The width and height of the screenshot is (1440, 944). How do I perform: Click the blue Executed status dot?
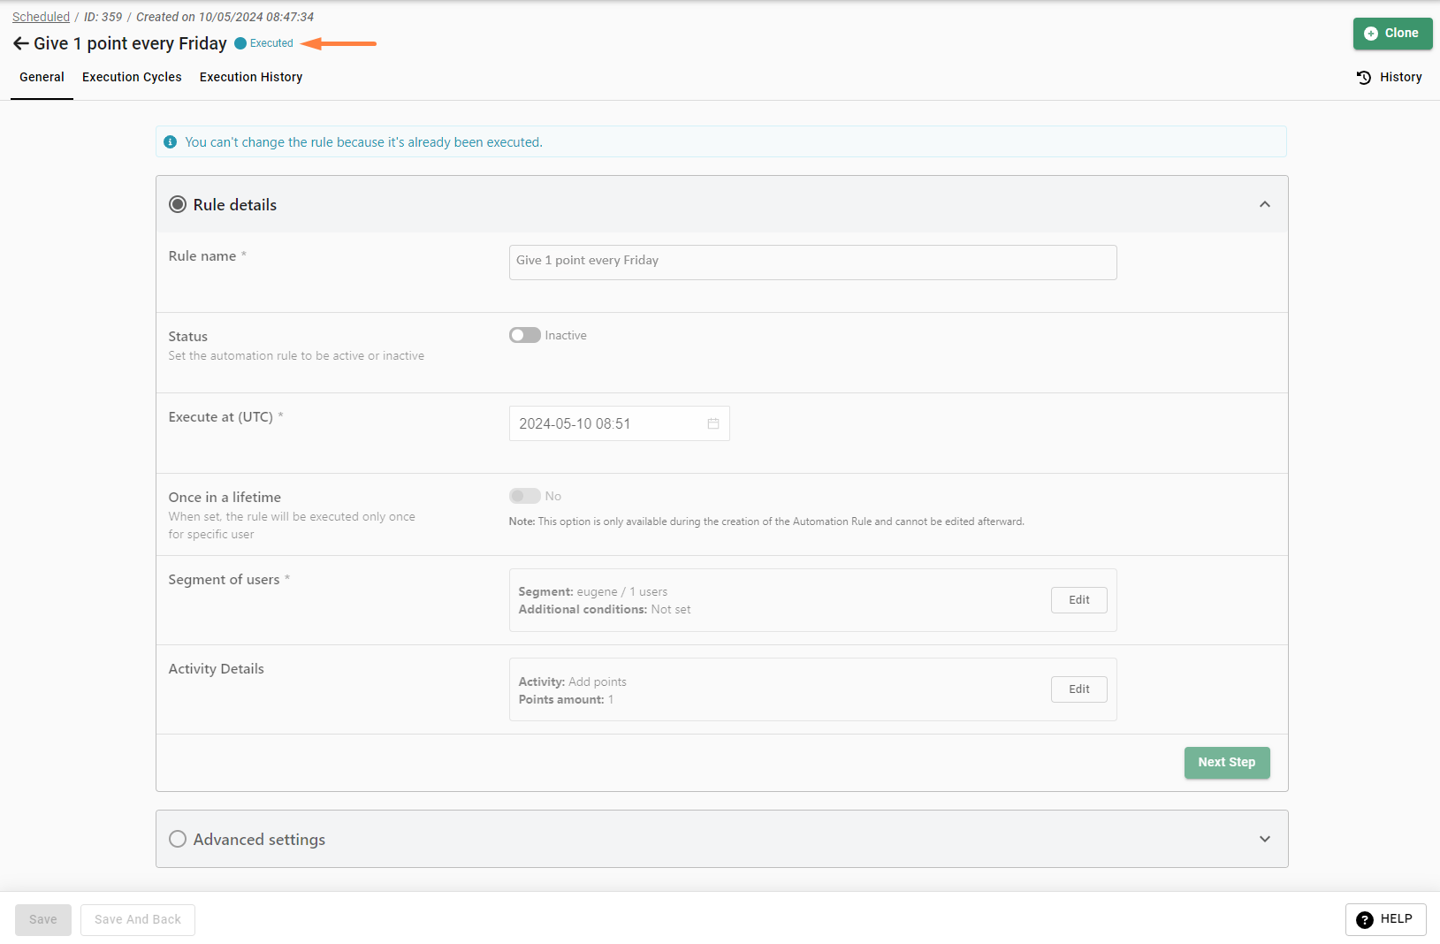click(240, 43)
